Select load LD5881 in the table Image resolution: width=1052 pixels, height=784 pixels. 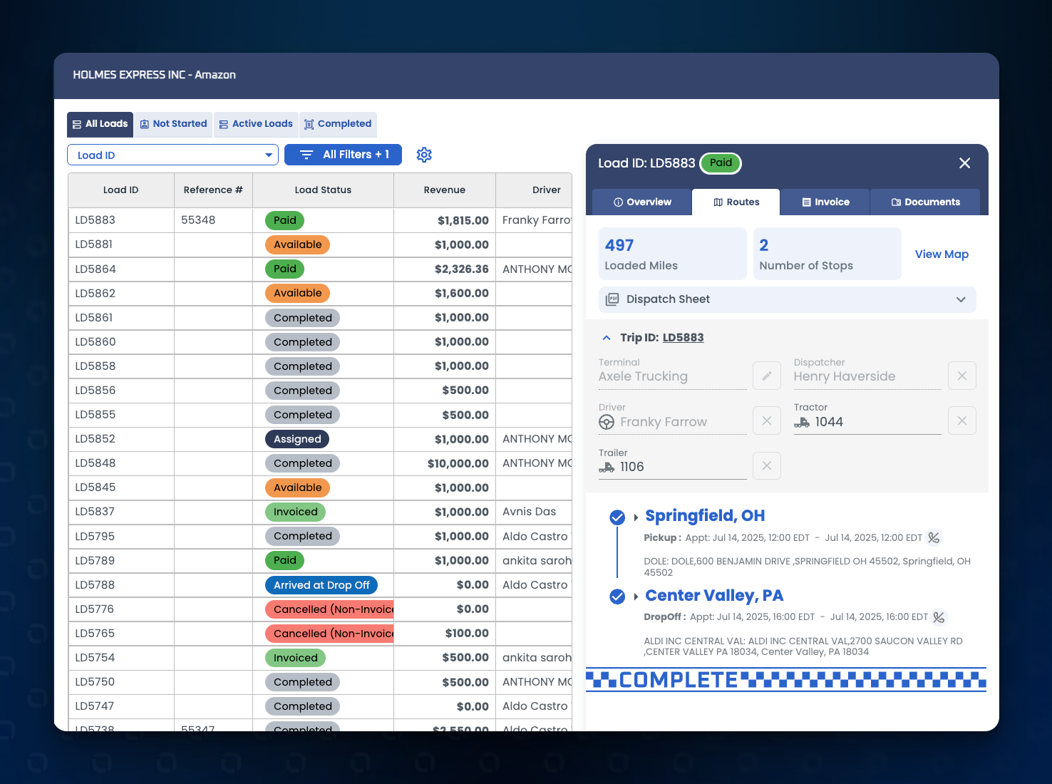coord(94,244)
